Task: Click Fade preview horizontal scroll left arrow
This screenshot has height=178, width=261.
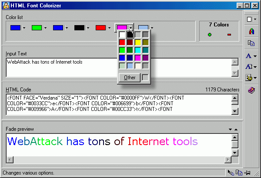Action: tap(10, 160)
